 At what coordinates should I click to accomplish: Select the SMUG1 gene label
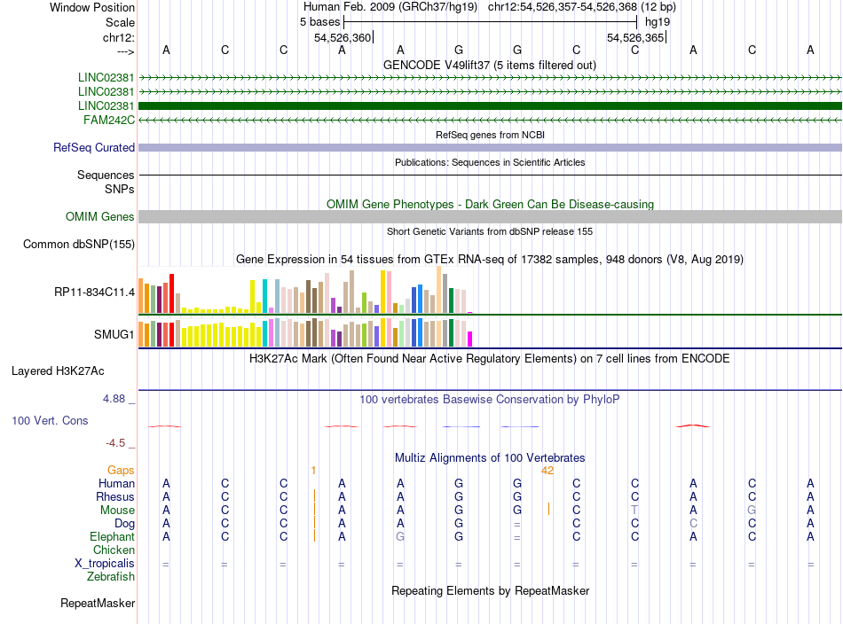pos(114,334)
